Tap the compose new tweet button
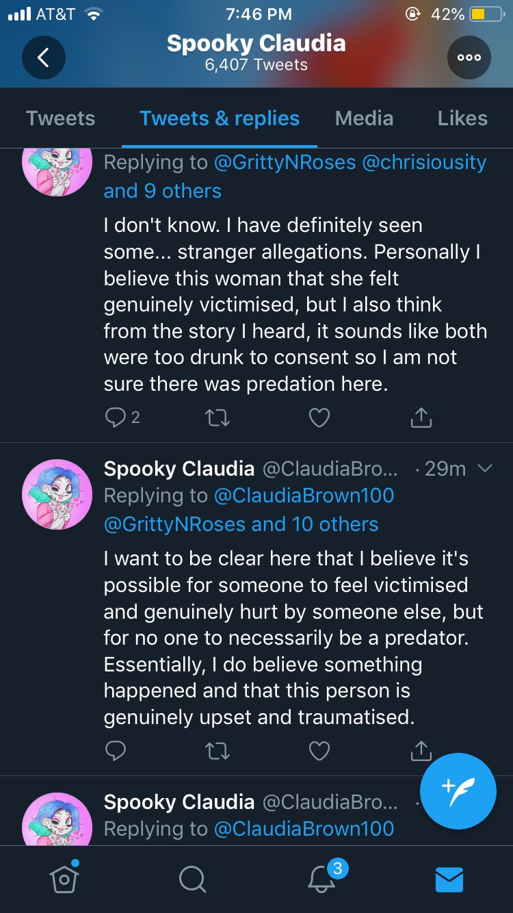Viewport: 513px width, 913px height. [x=458, y=790]
